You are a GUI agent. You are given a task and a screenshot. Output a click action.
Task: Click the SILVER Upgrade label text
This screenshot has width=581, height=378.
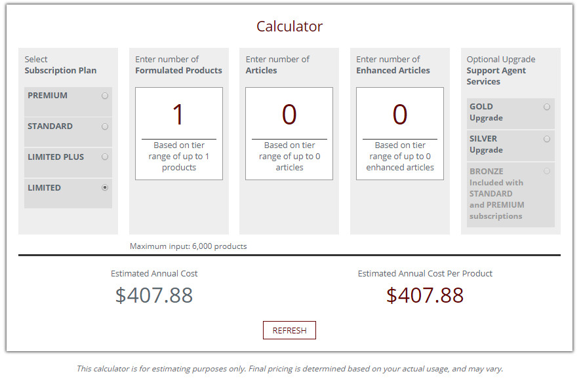point(486,144)
